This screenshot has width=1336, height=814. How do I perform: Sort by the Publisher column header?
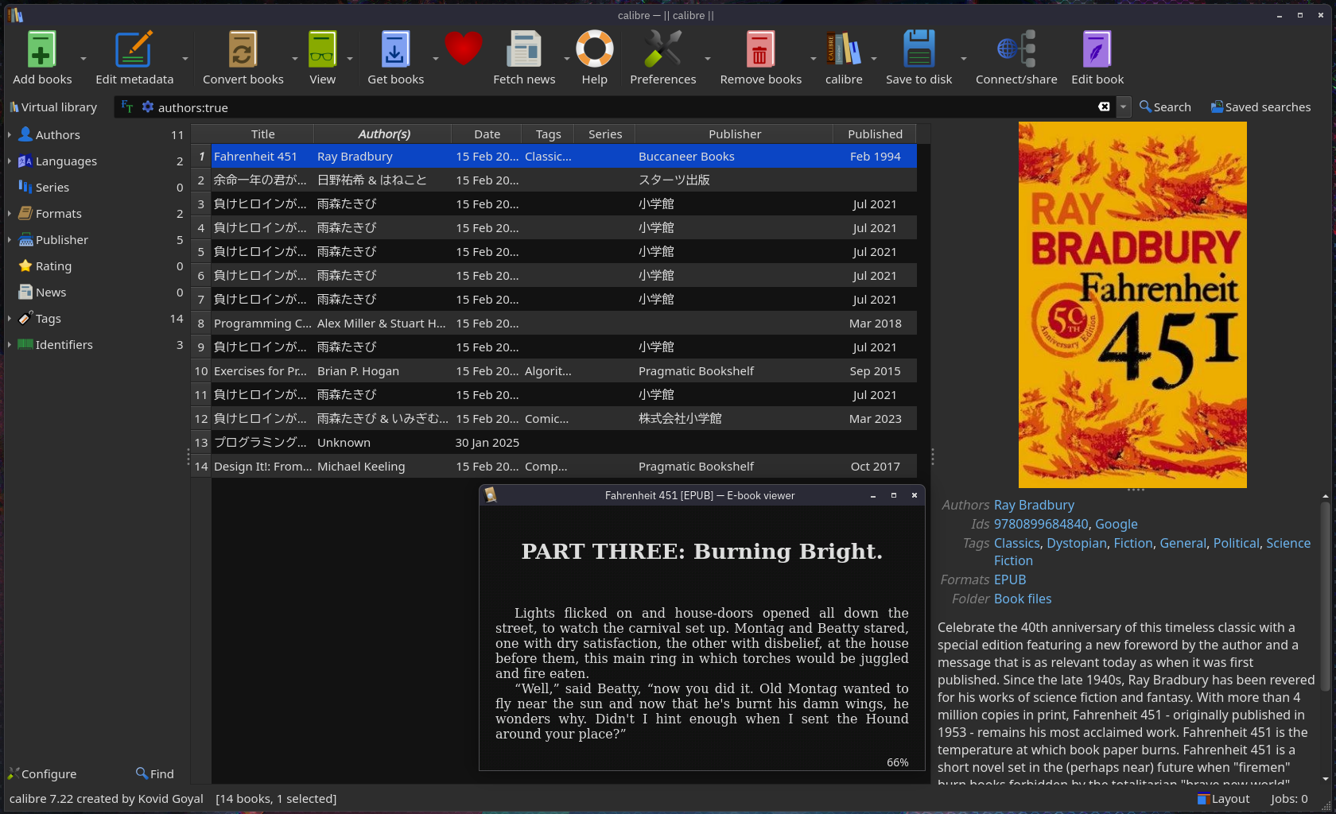coord(734,134)
